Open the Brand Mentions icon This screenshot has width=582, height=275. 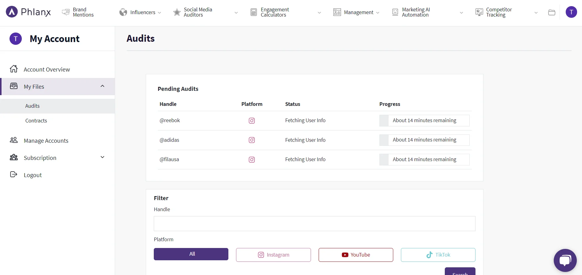pos(66,12)
